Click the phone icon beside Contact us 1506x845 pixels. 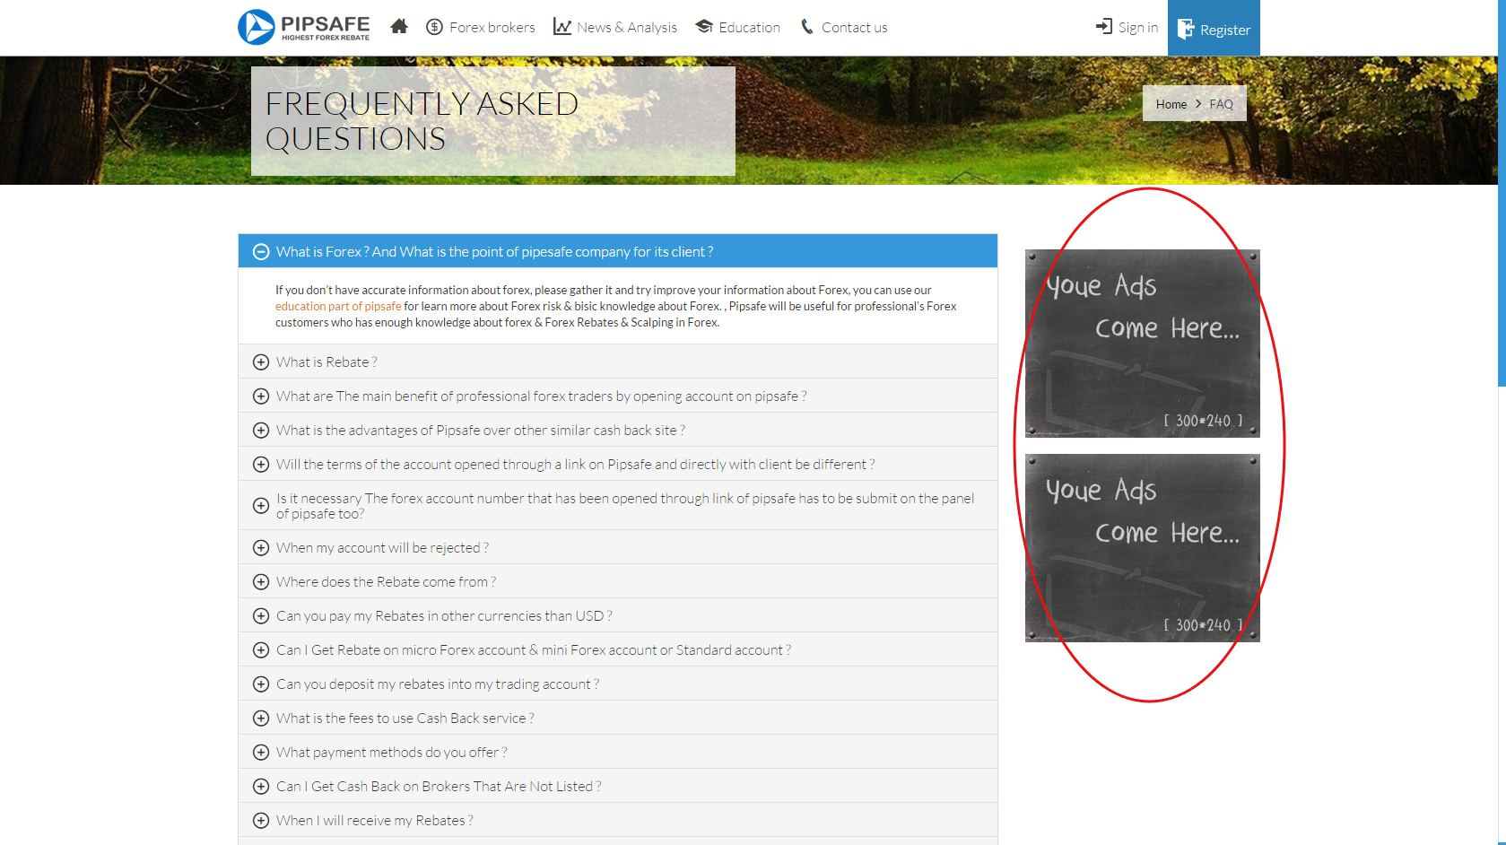807,27
